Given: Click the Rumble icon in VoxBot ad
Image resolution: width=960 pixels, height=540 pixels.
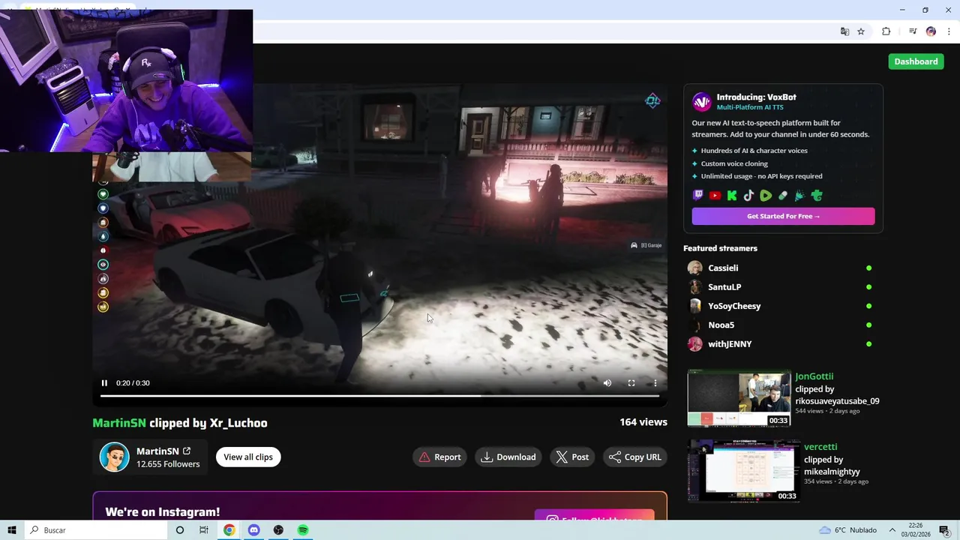Looking at the screenshot, I should click(766, 196).
